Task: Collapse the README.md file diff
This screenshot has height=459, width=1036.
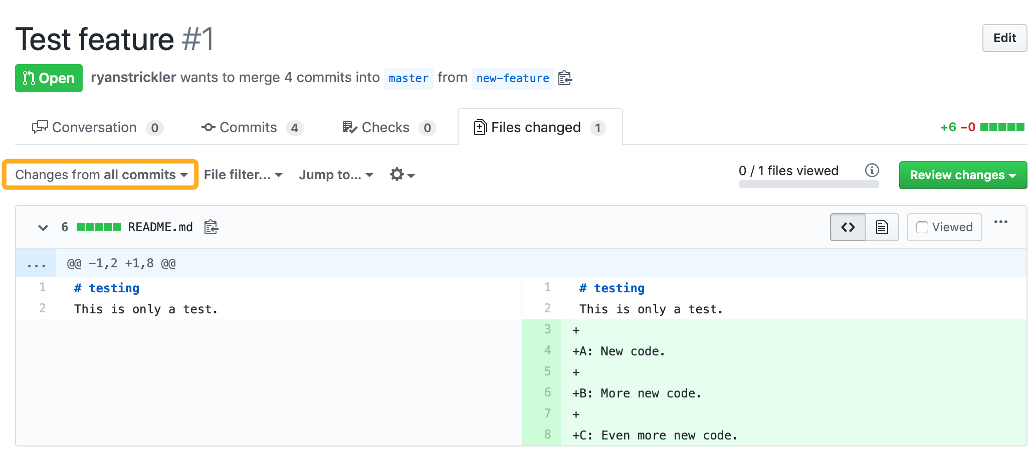Action: click(x=43, y=228)
